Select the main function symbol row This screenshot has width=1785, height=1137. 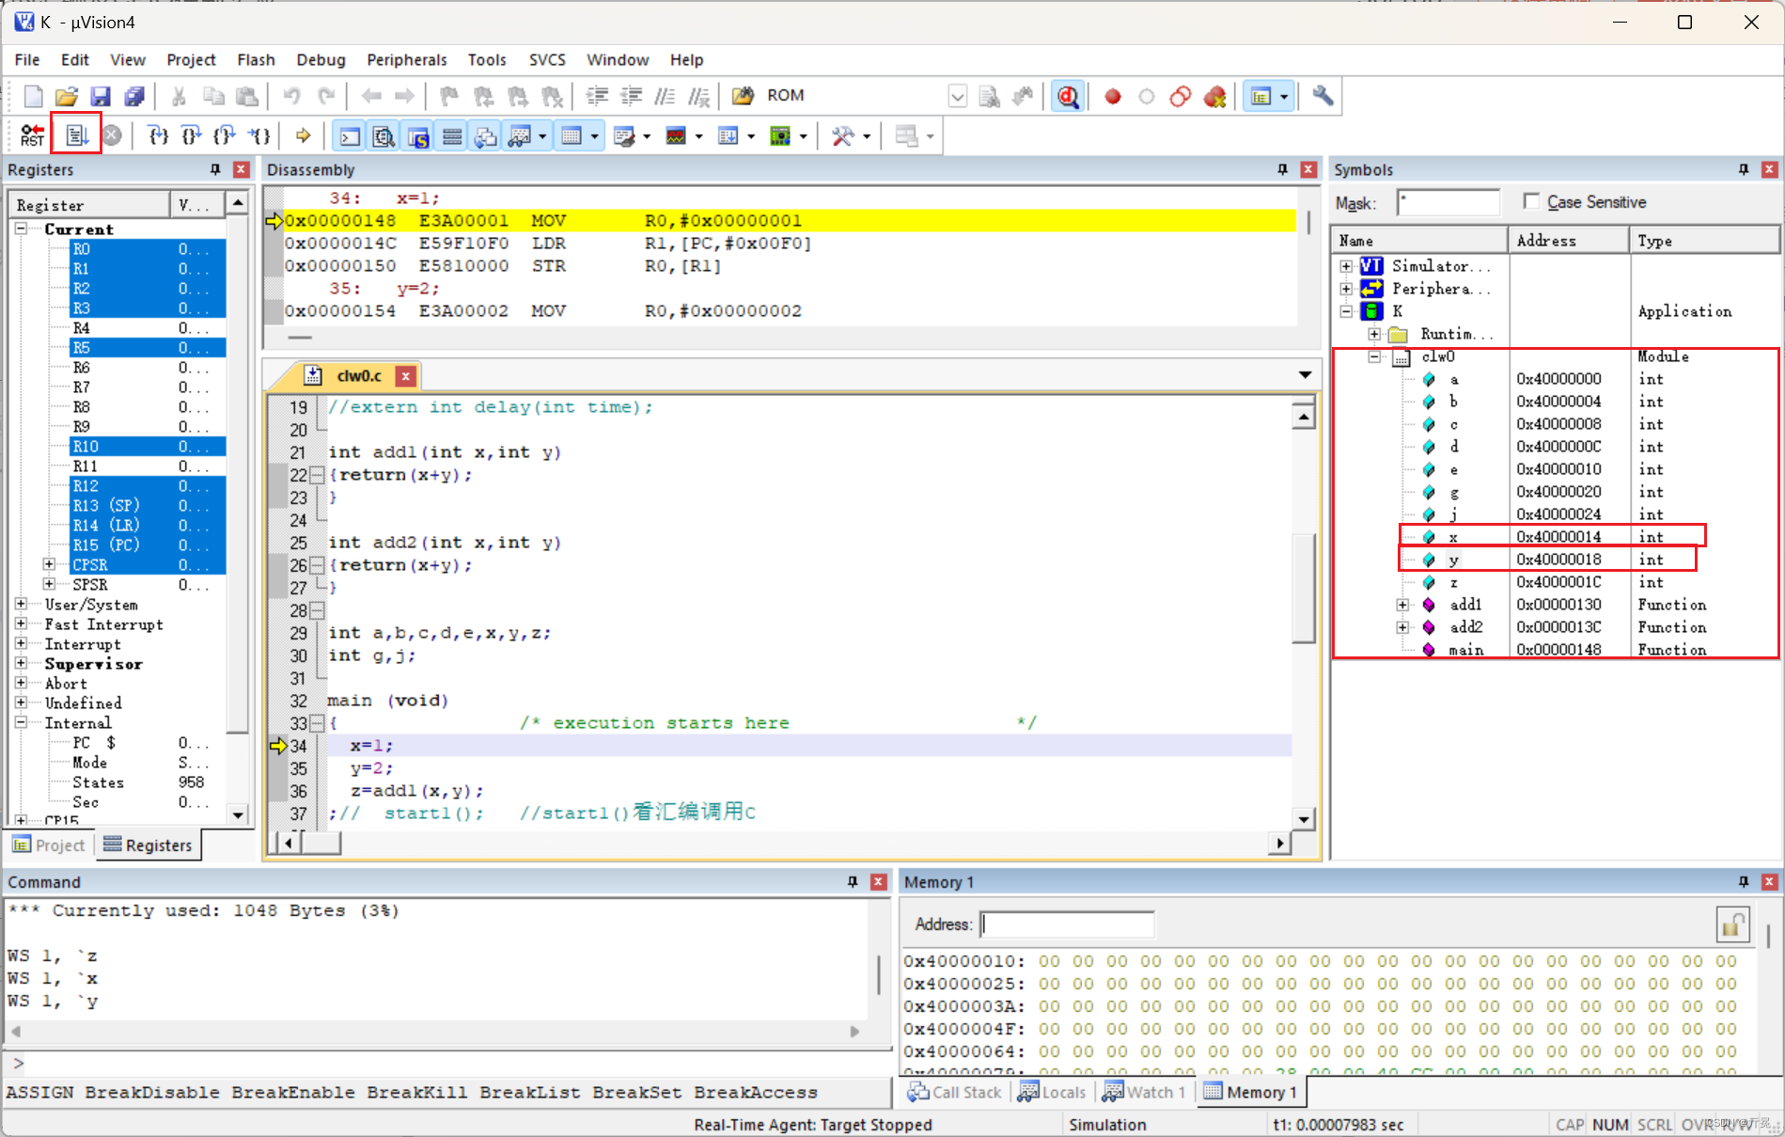[1555, 650]
